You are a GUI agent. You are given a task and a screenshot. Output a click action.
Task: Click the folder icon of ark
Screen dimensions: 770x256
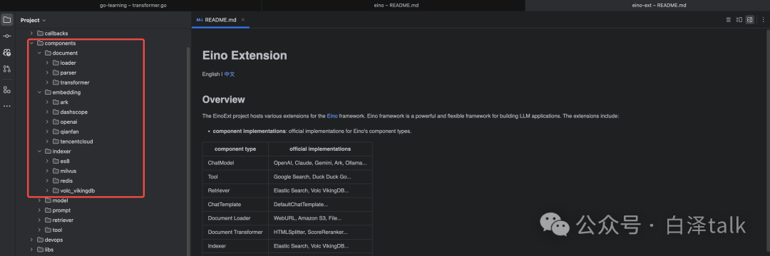pos(56,102)
